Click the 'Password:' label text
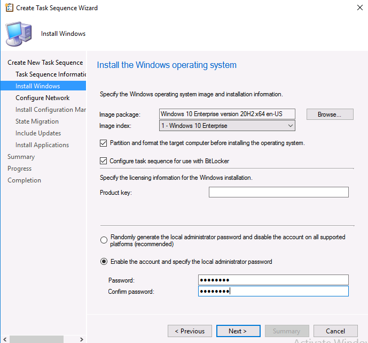This screenshot has width=368, height=343. pos(121,280)
